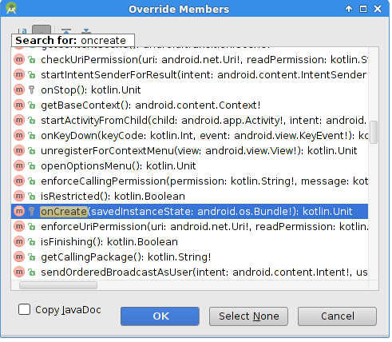This screenshot has height=342, width=392.
Task: Click the Select None button
Action: coord(248,316)
